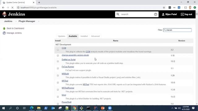Click the Bijan Patel user icon

163,14
